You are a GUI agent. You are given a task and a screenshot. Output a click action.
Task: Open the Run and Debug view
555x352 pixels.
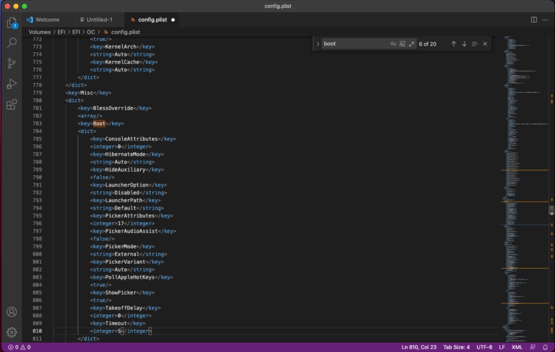pos(11,84)
